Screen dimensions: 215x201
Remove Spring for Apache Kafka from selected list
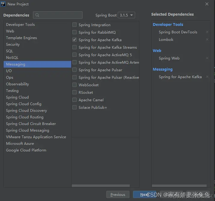[x=207, y=77]
